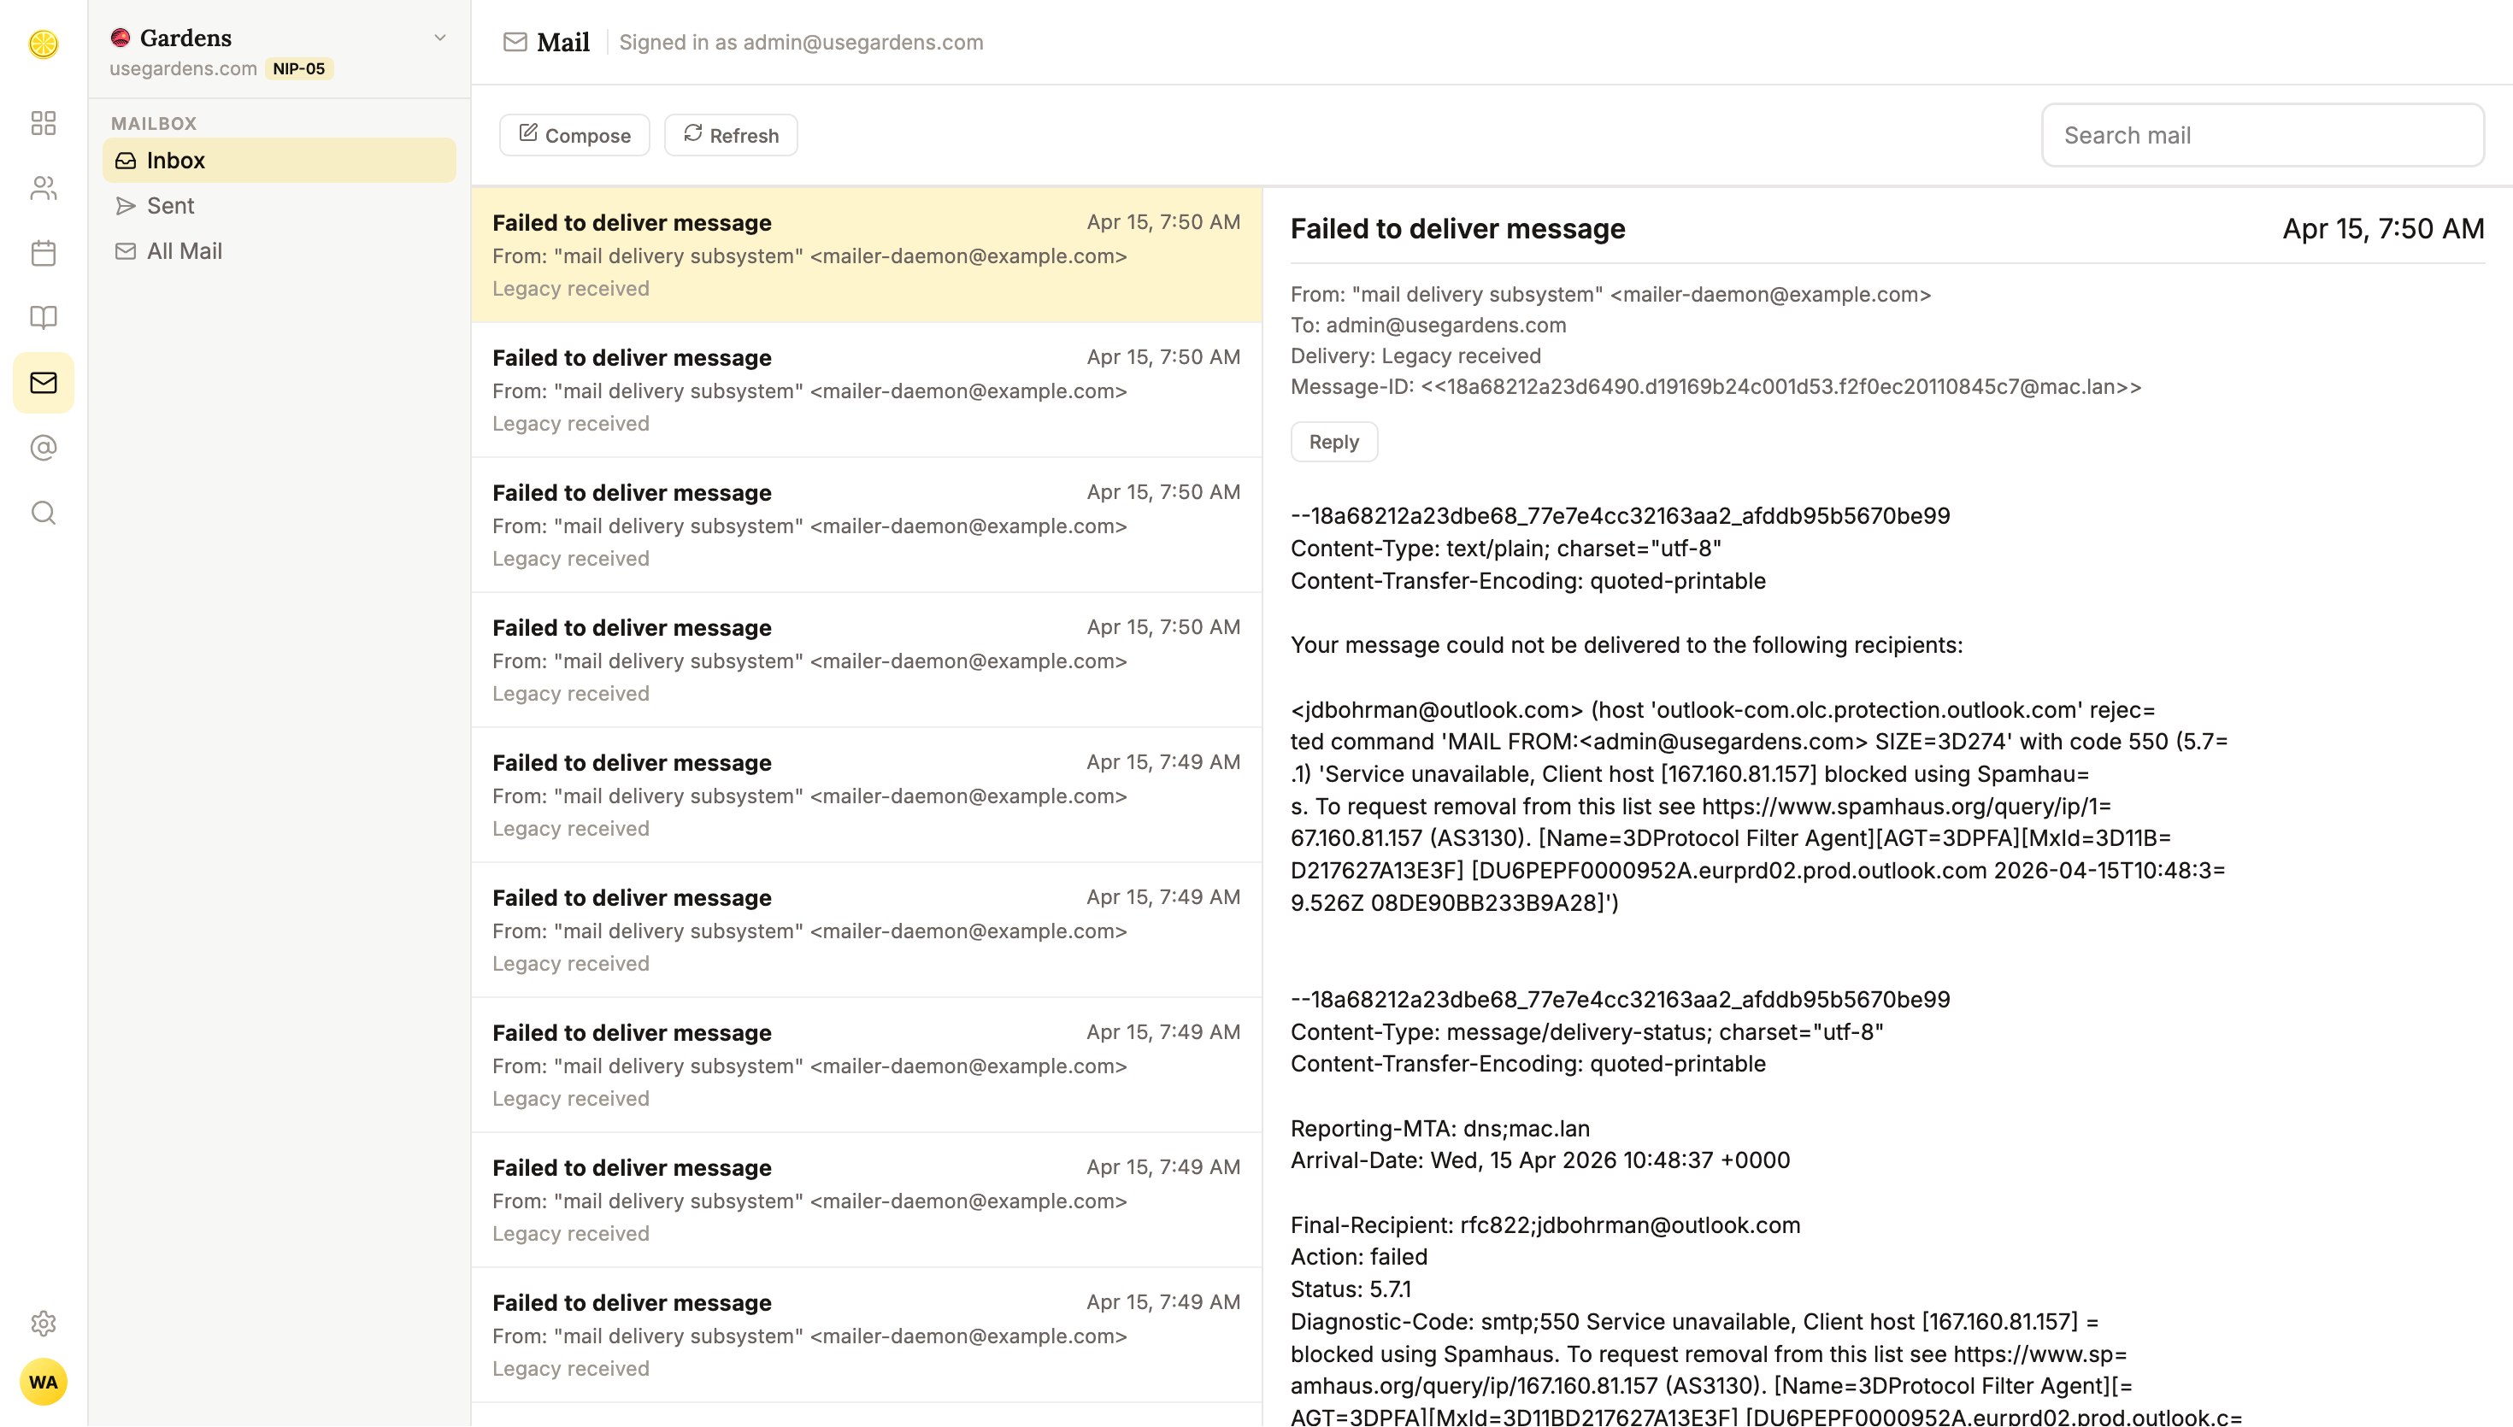Click the WA user avatar

(x=43, y=1382)
